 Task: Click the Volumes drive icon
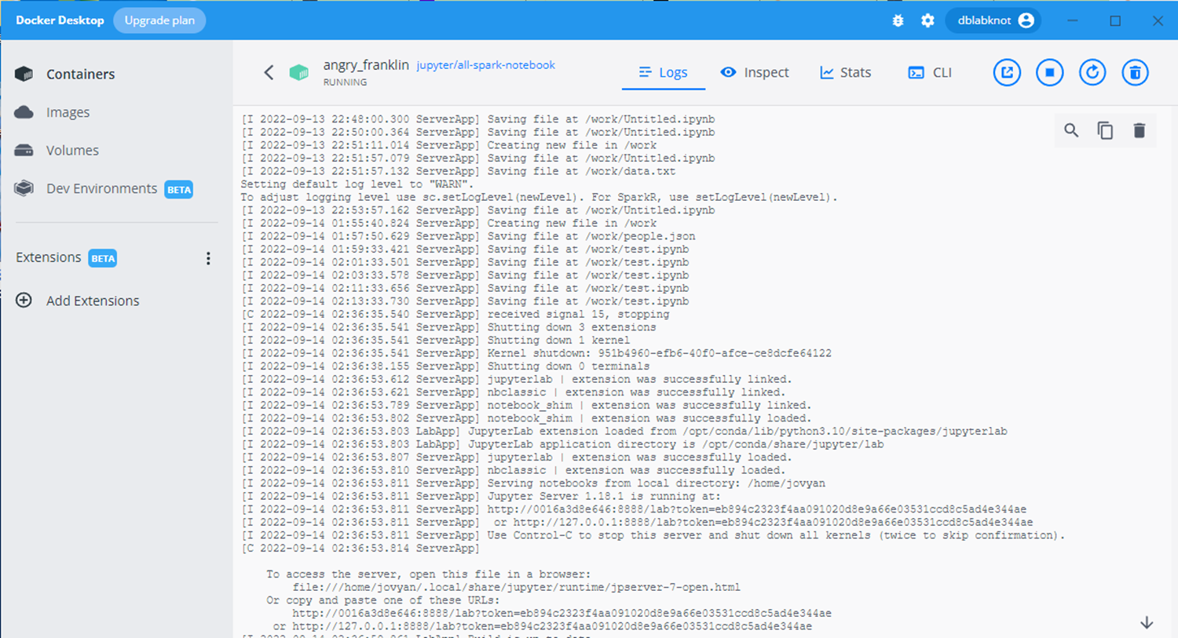click(x=24, y=150)
